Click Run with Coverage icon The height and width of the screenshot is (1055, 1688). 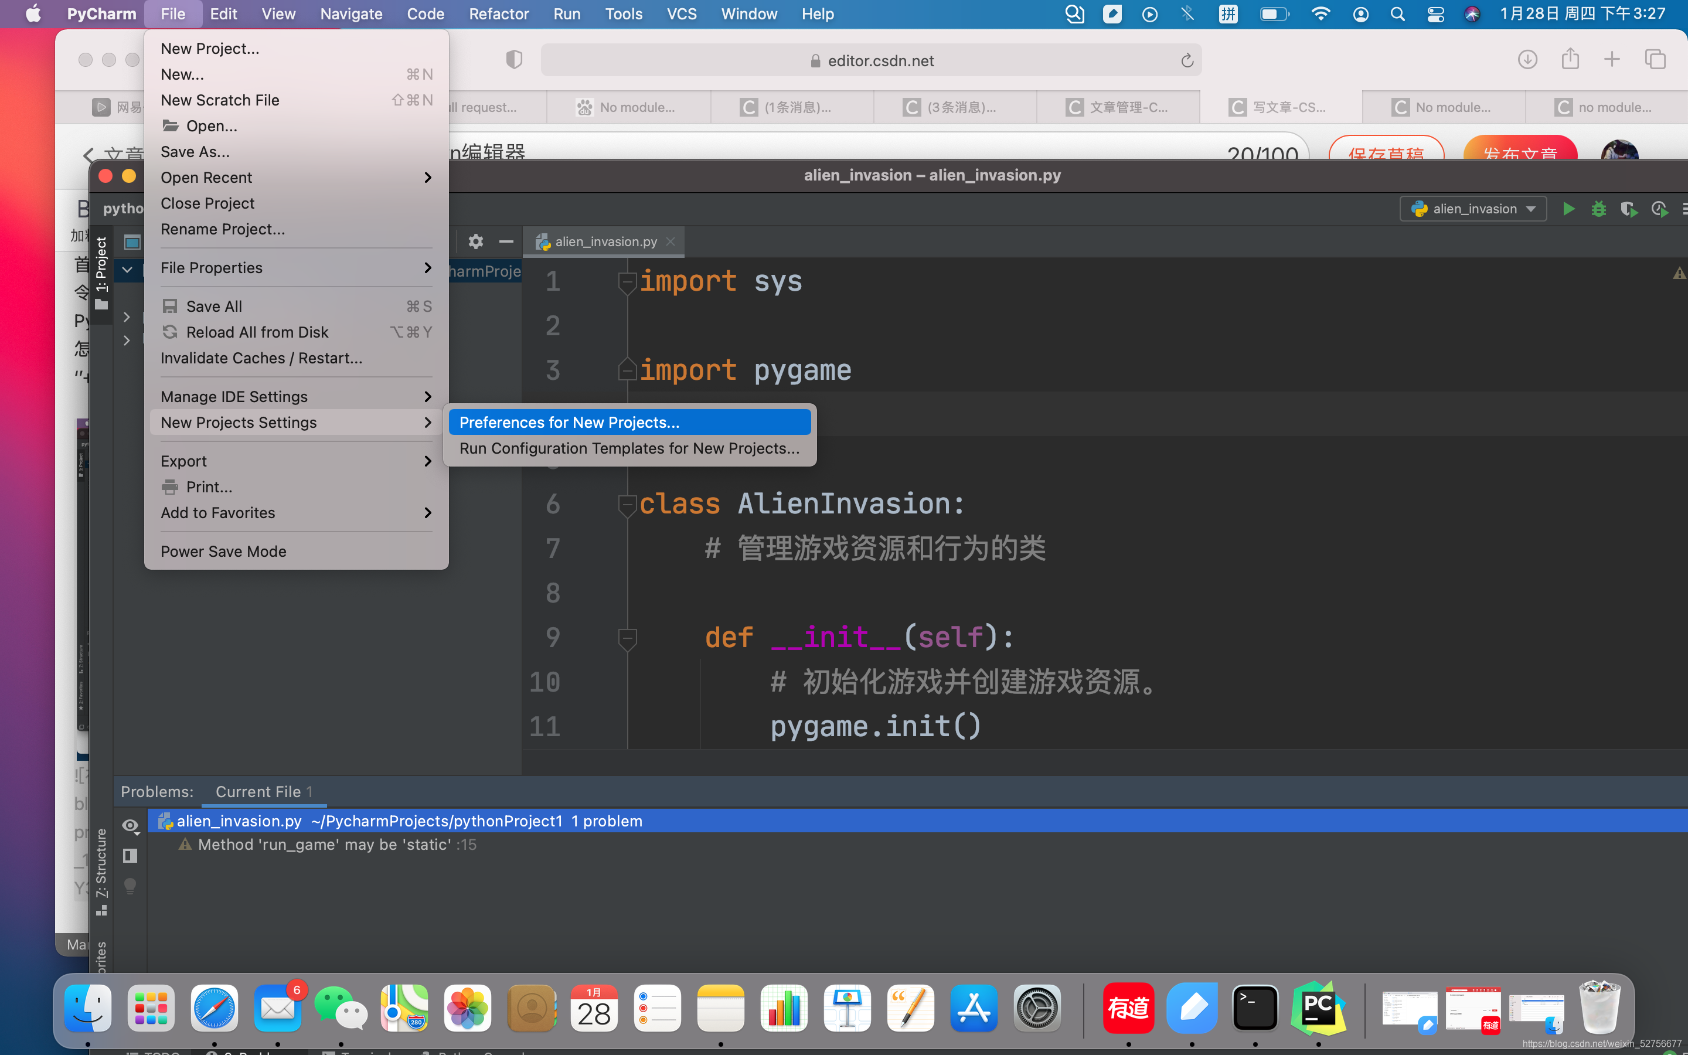(1628, 209)
